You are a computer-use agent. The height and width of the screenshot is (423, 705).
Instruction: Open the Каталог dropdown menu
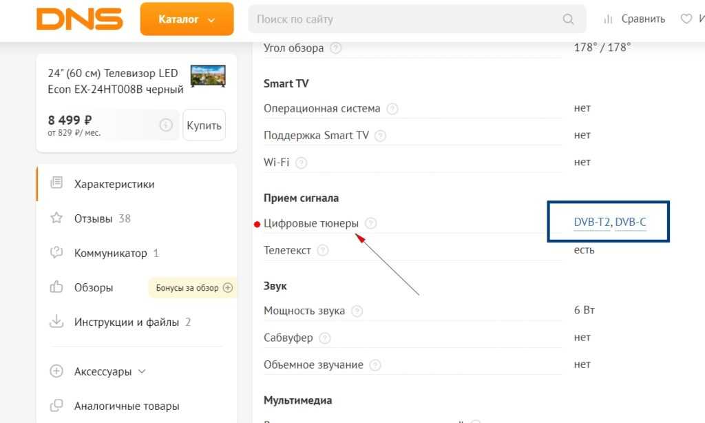click(186, 19)
